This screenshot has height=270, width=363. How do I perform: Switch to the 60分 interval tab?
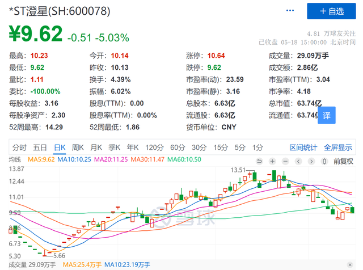(178, 147)
